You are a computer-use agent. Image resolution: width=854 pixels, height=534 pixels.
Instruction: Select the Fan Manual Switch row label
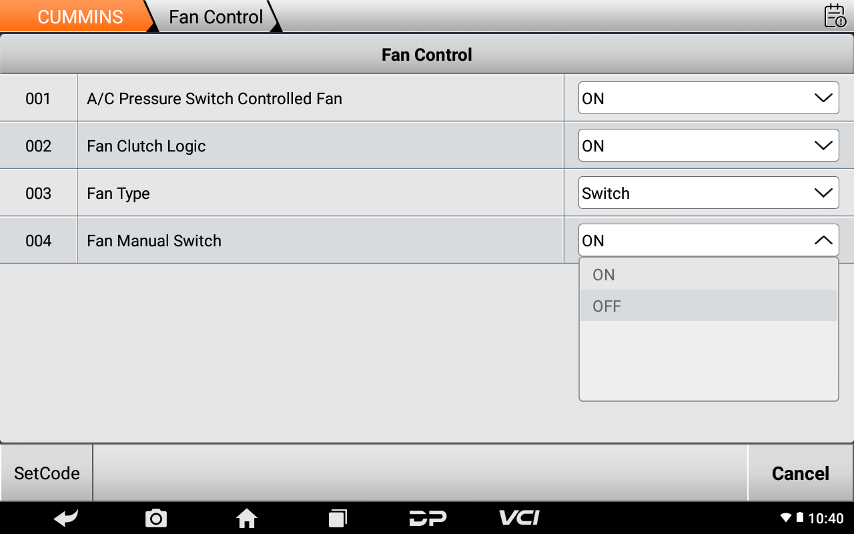pyautogui.click(x=154, y=241)
